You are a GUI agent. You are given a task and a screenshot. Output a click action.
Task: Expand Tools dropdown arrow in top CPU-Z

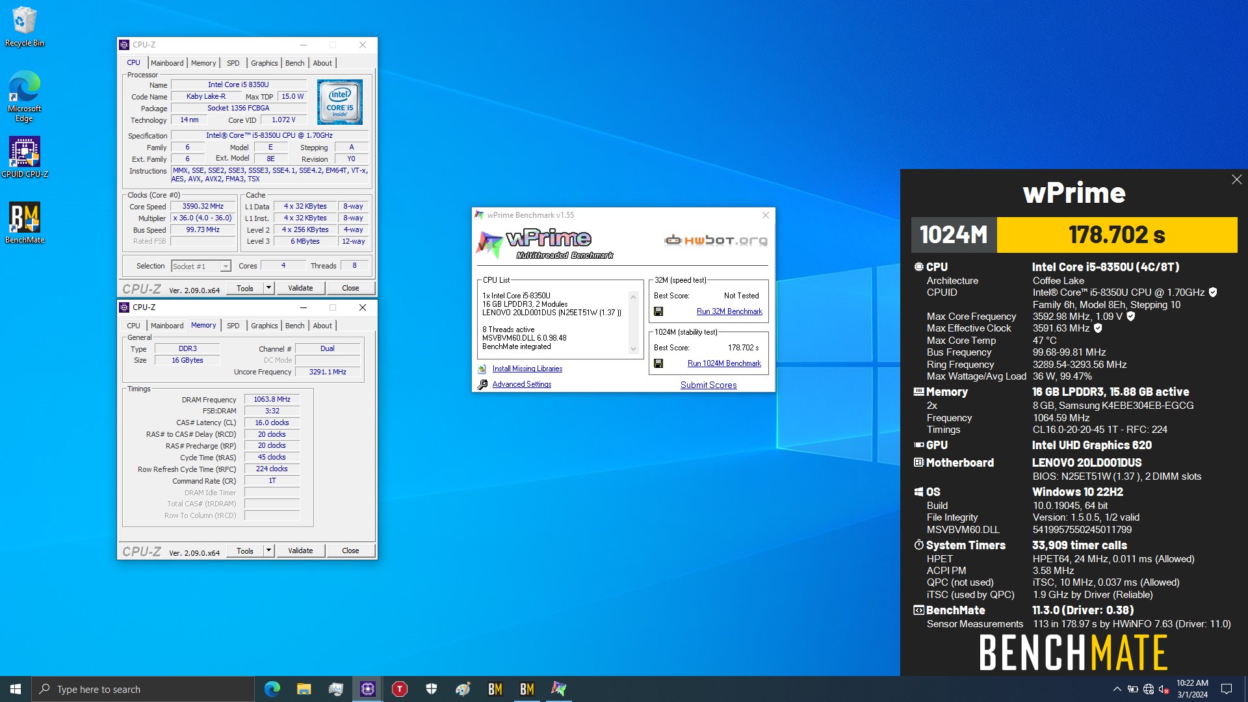tap(268, 288)
